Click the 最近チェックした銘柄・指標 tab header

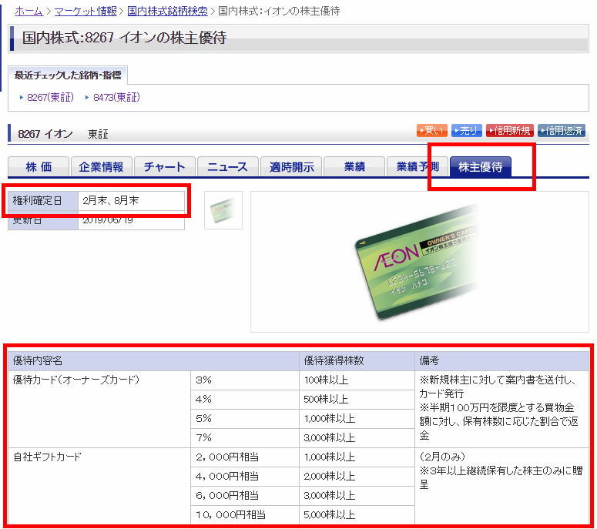[68, 75]
